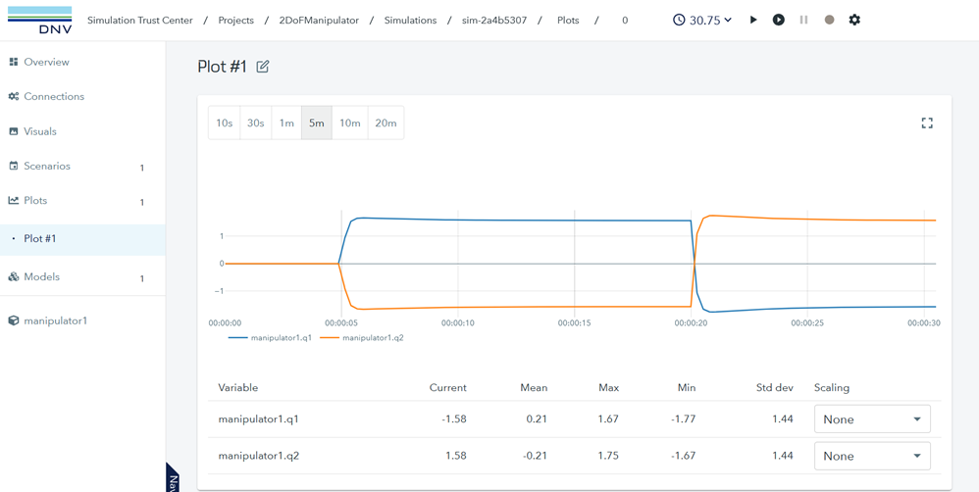This screenshot has height=492, width=979.
Task: Pause the simulation
Action: pyautogui.click(x=803, y=20)
